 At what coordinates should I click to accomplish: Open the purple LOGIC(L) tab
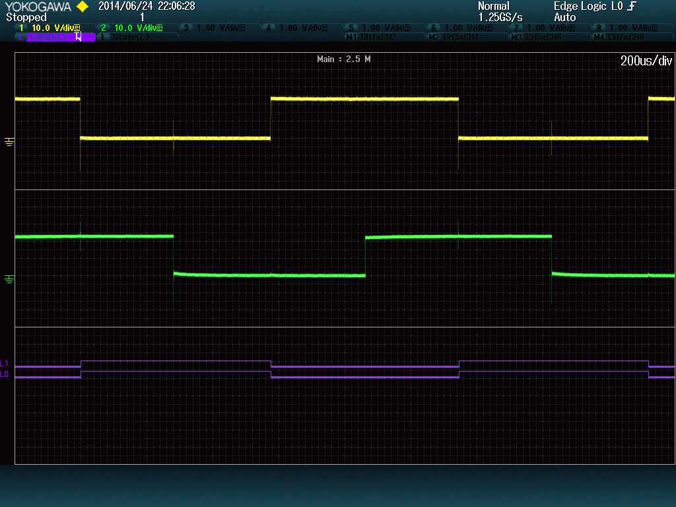point(55,37)
